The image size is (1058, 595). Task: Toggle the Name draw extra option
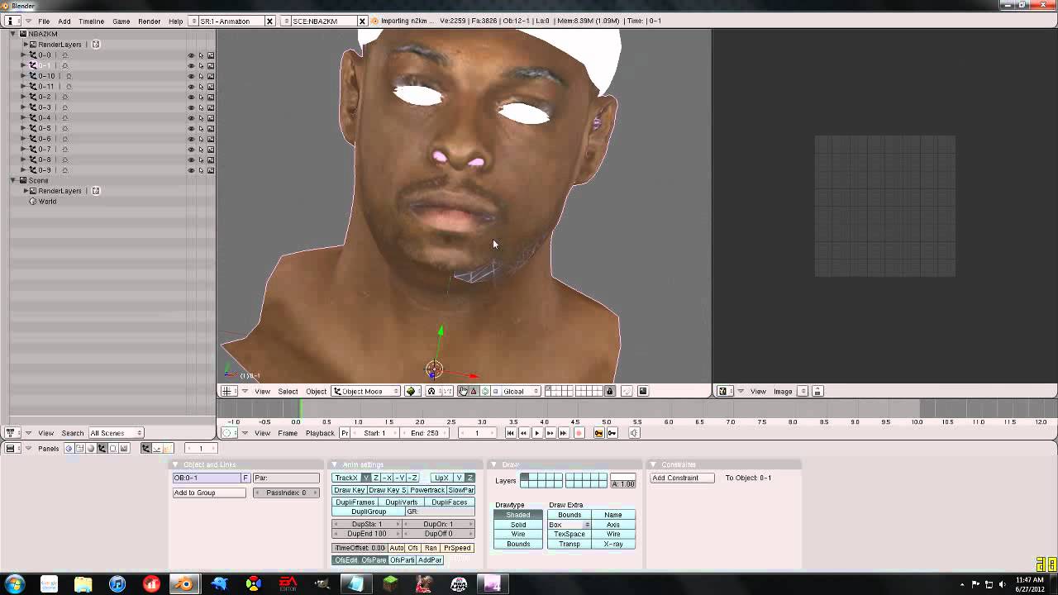613,515
